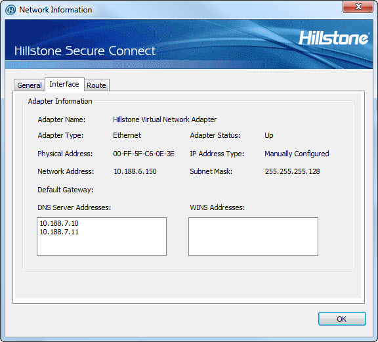
Task: Click the network address 10.188.6.150
Action: [x=135, y=171]
